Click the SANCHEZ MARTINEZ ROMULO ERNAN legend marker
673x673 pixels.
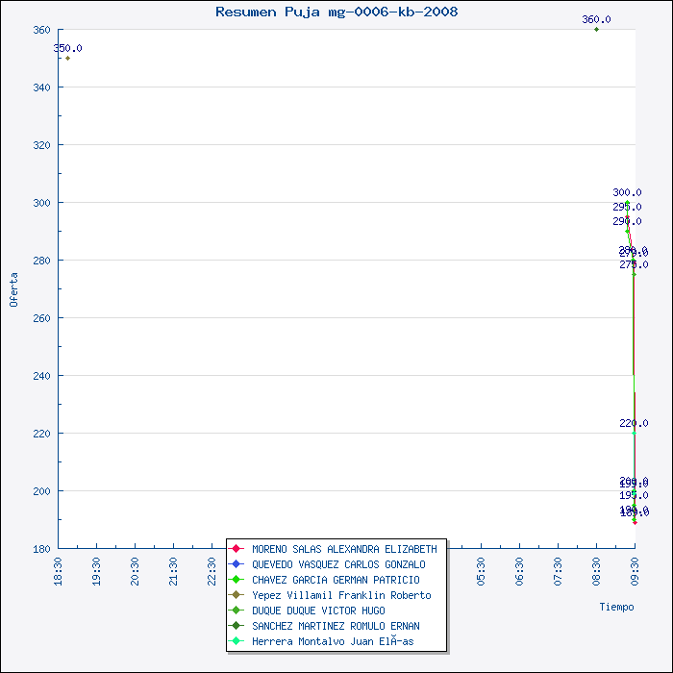(x=236, y=626)
